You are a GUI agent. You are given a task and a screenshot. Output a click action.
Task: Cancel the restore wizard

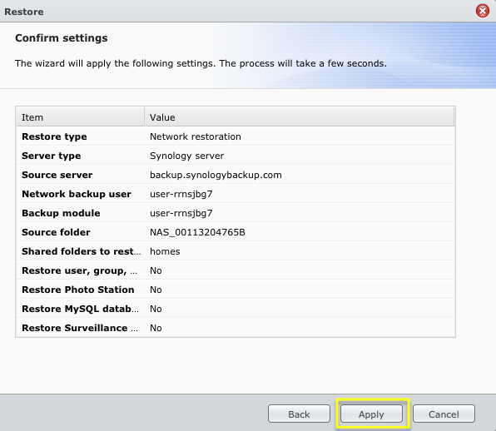click(x=444, y=414)
